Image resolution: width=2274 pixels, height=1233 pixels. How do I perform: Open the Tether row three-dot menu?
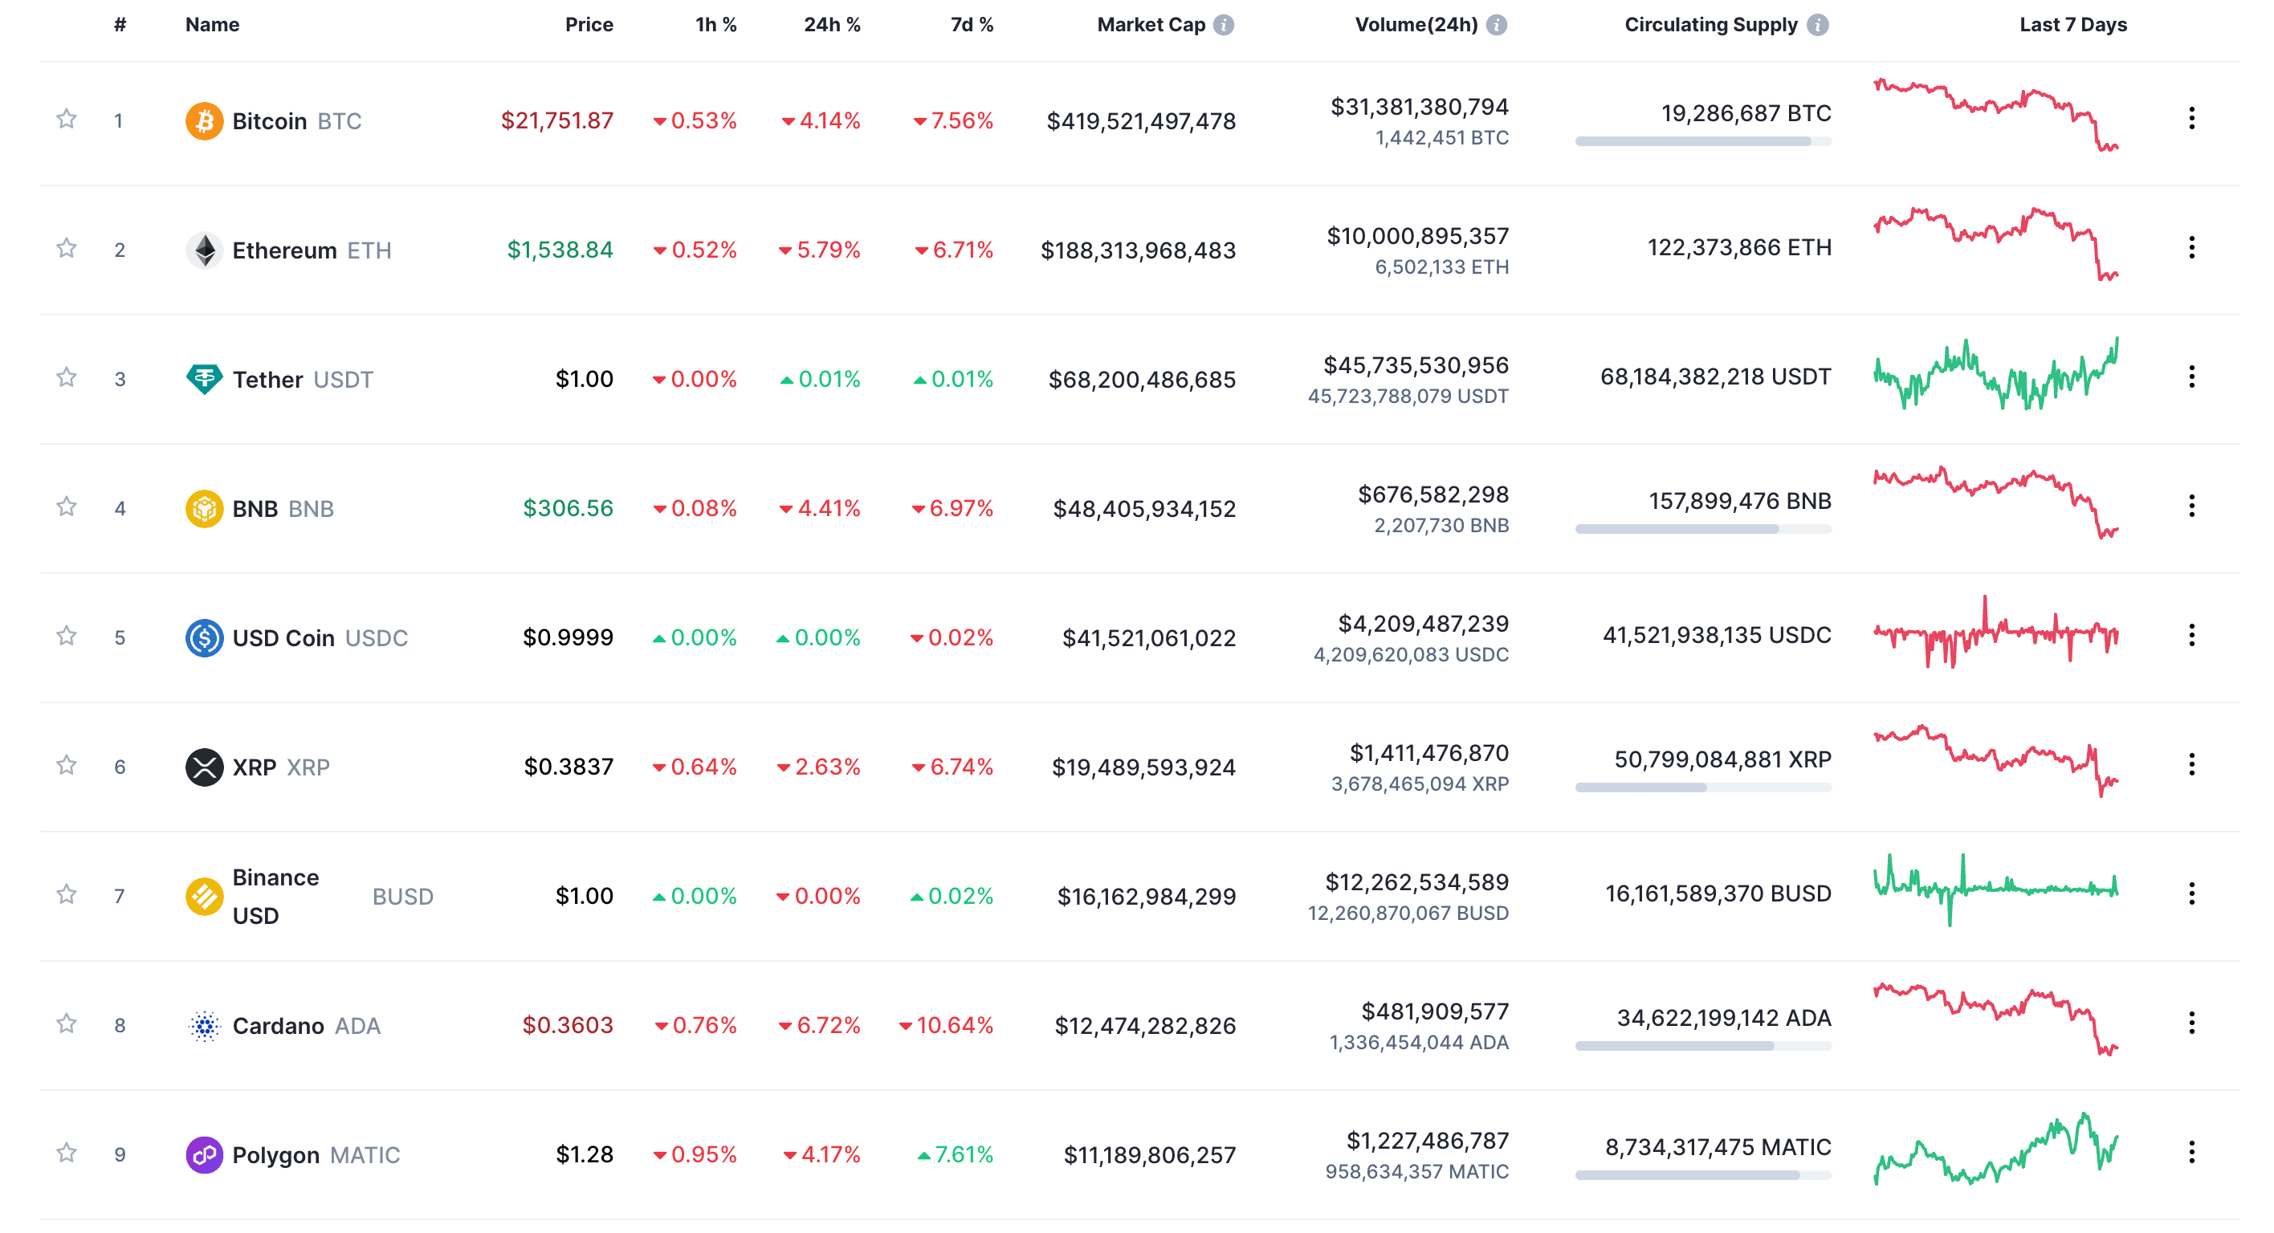(2191, 376)
